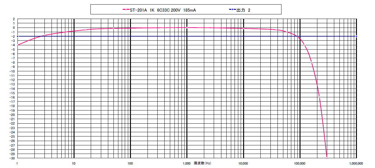Click the y-axis label -25
The image size is (375, 168).
tap(12, 136)
